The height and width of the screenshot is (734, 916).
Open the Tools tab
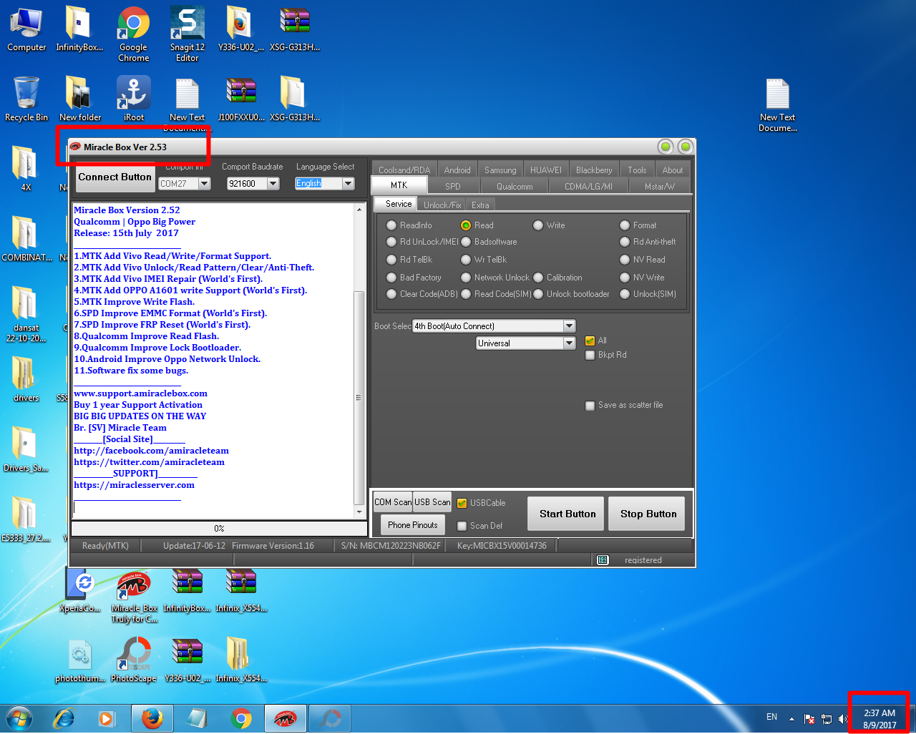click(x=637, y=170)
